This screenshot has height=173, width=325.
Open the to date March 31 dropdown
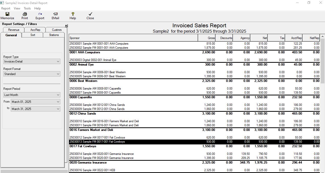click(x=58, y=109)
